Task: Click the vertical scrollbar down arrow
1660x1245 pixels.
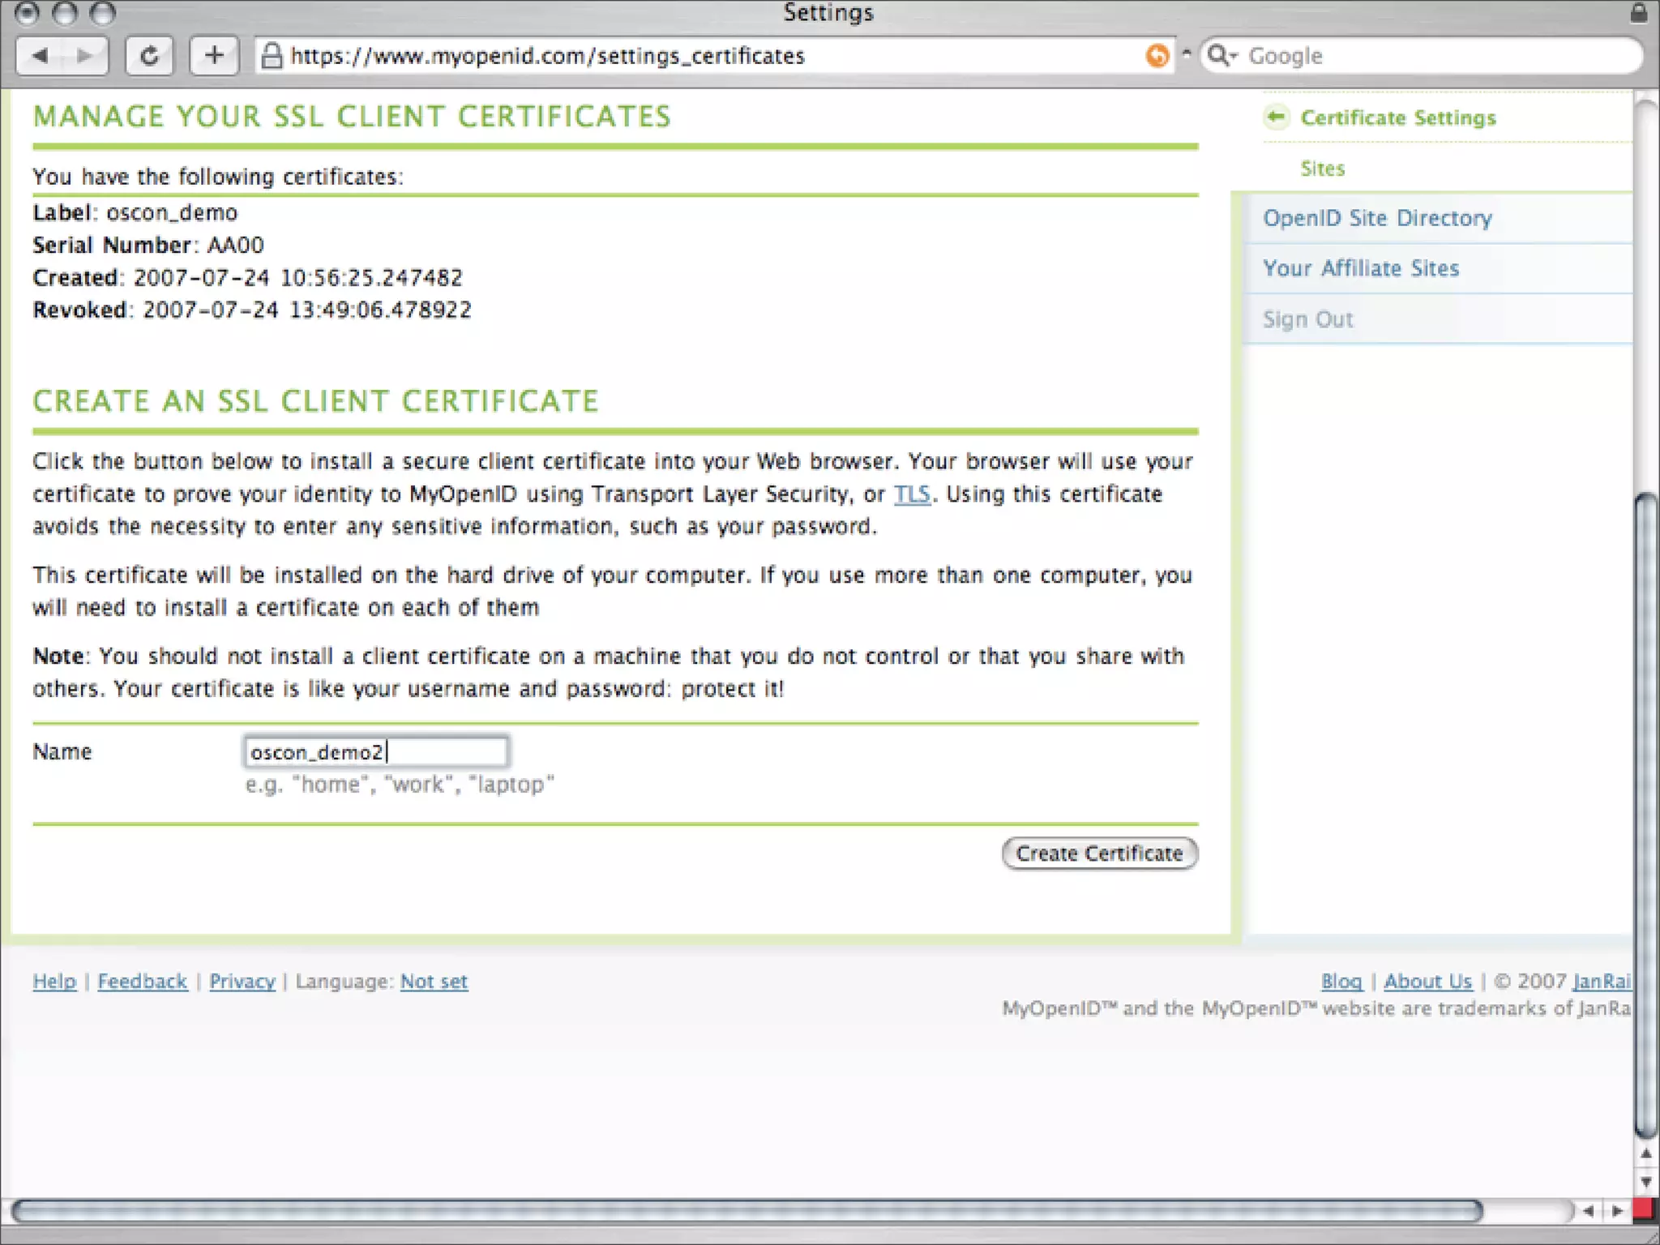Action: (1645, 1182)
